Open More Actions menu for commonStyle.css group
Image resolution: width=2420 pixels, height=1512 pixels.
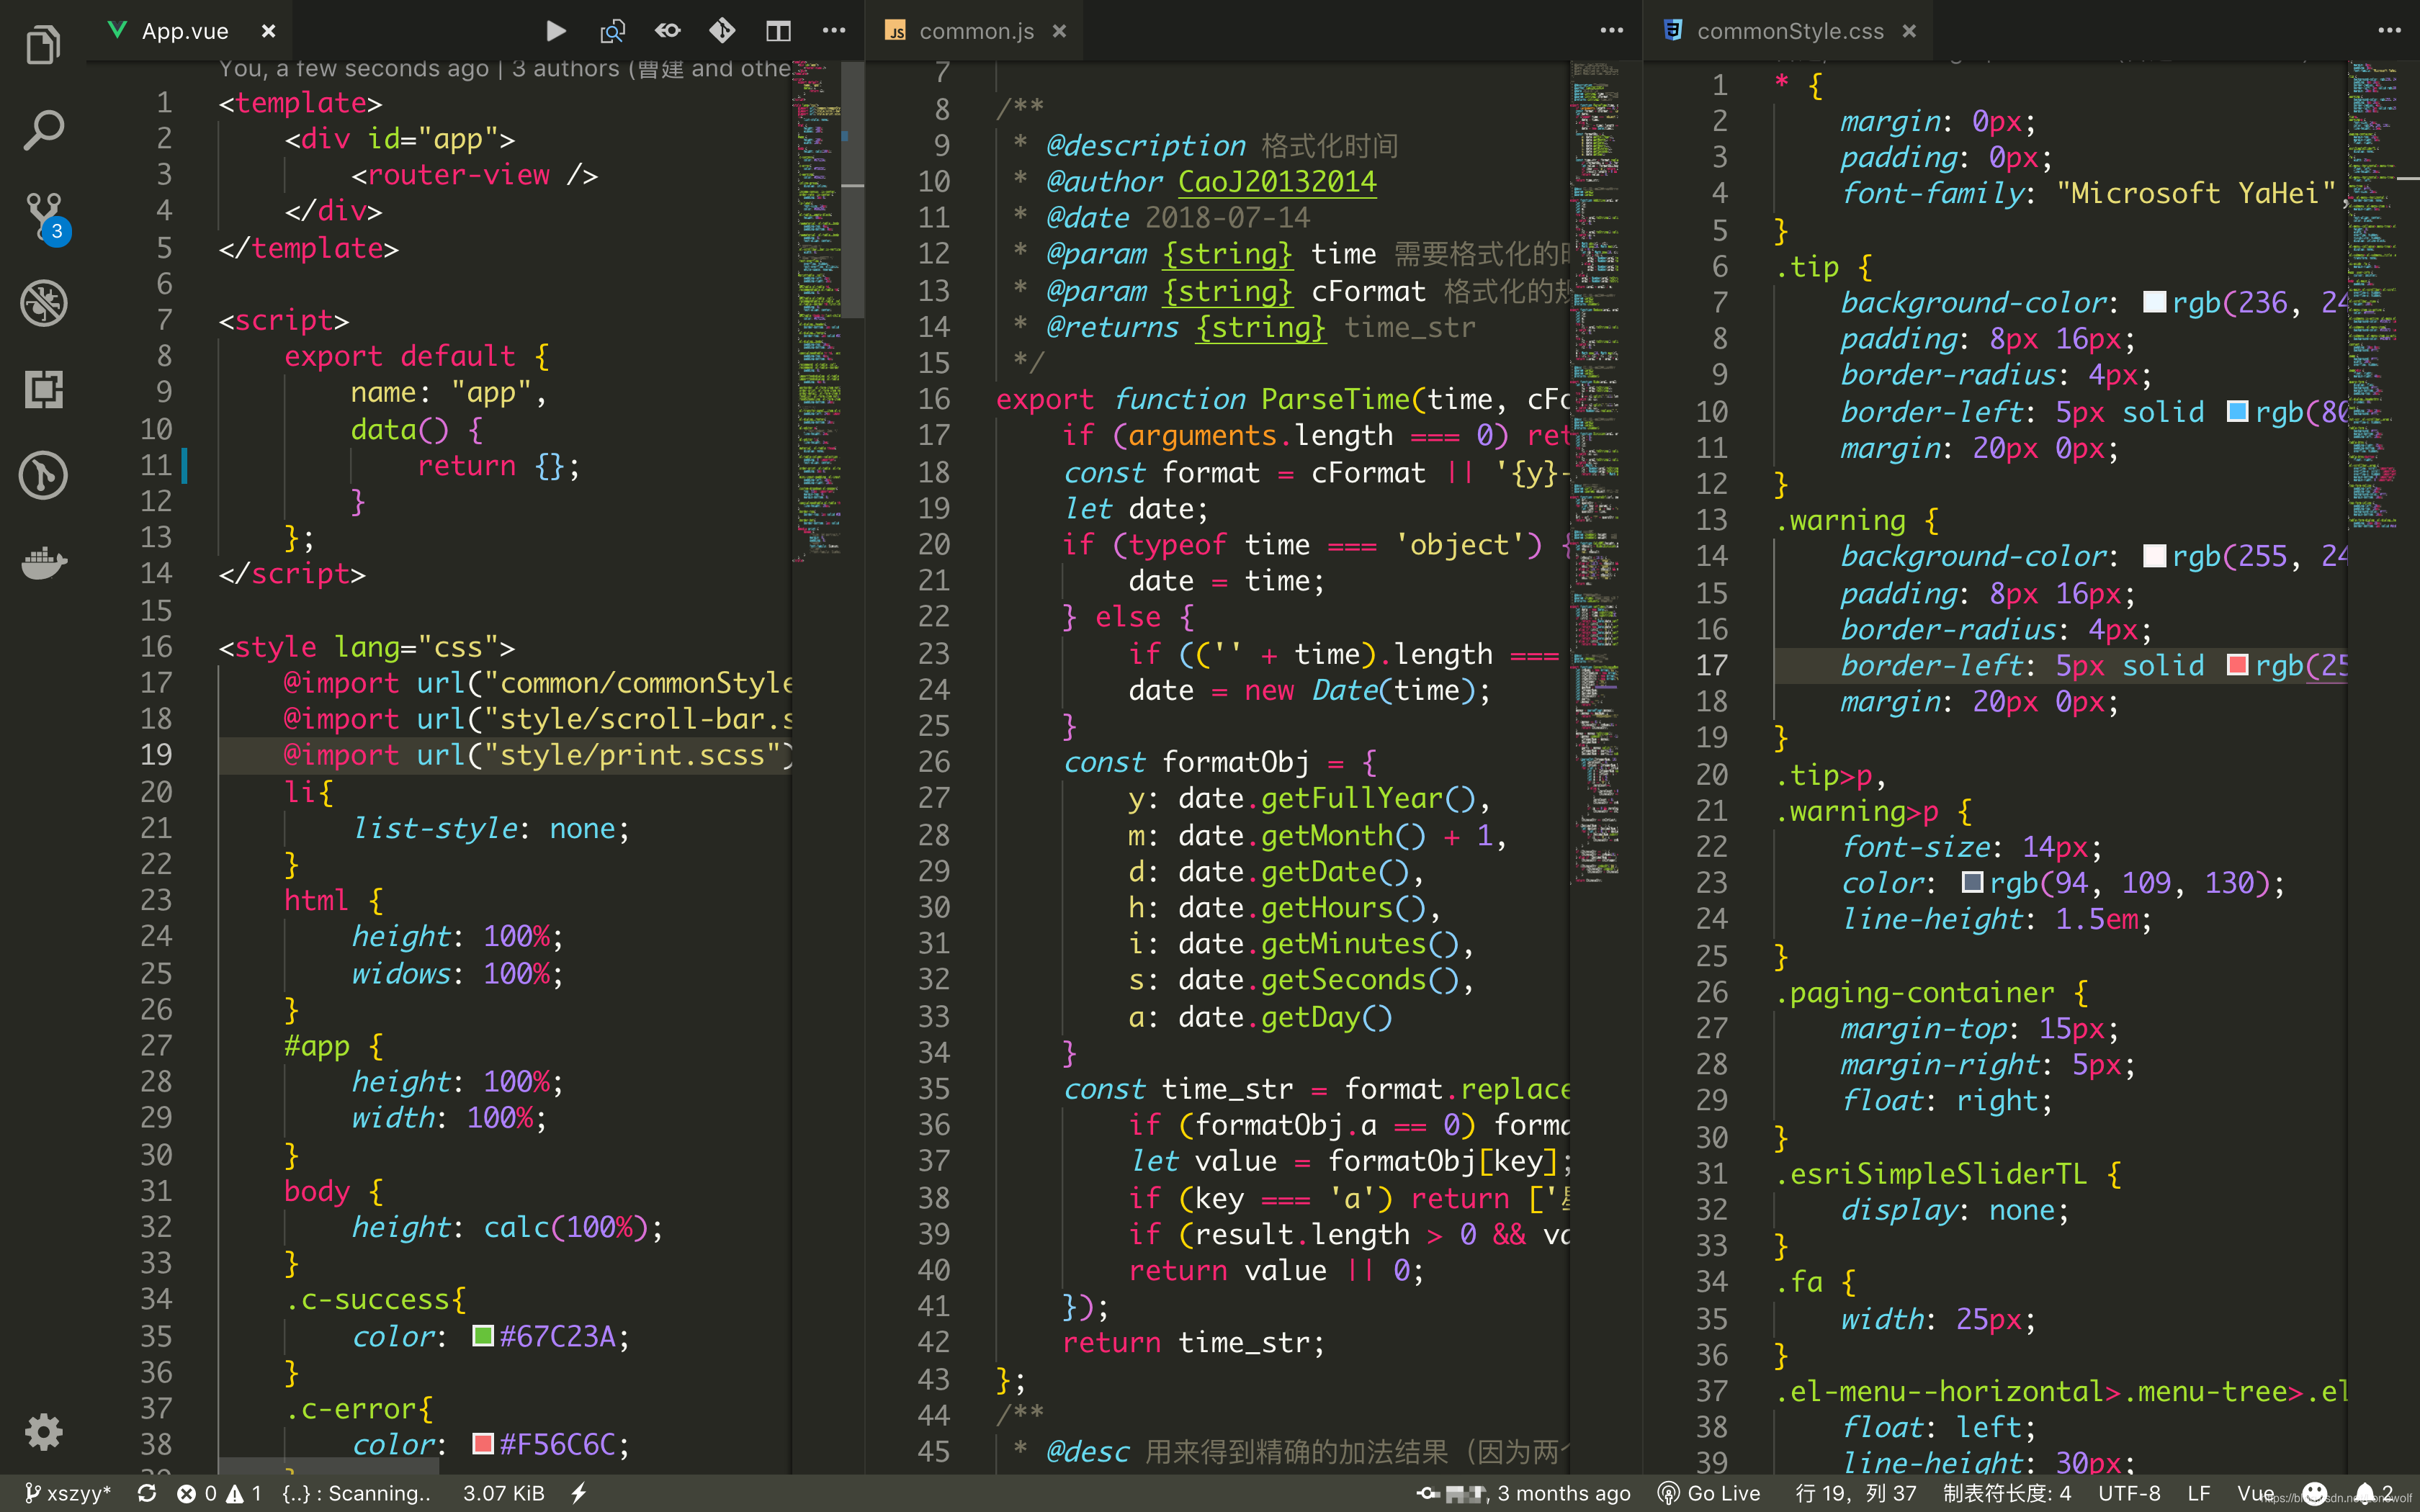click(x=2389, y=31)
